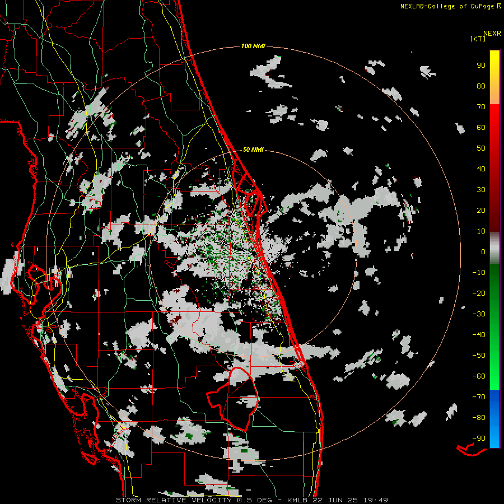The image size is (504, 504).
Task: Click the 60 value on velocity scale
Action: 481,128
